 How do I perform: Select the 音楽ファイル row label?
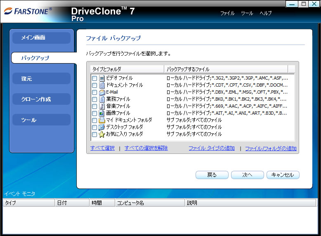118,106
